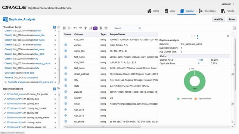Click the status check icon for us_phone
Image resolution: width=239 pixels, height=134 pixels.
click(x=66, y=121)
